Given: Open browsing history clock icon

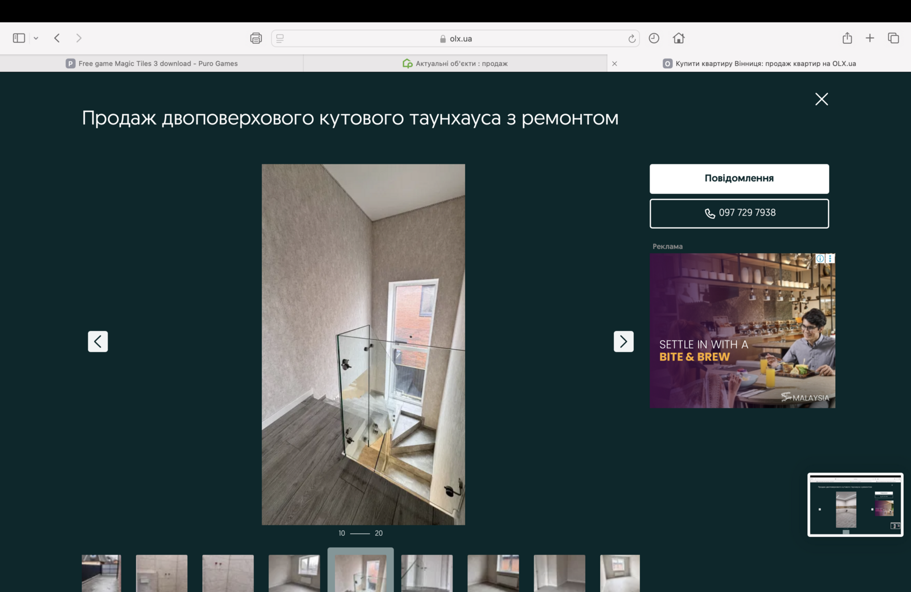Looking at the screenshot, I should pos(654,38).
